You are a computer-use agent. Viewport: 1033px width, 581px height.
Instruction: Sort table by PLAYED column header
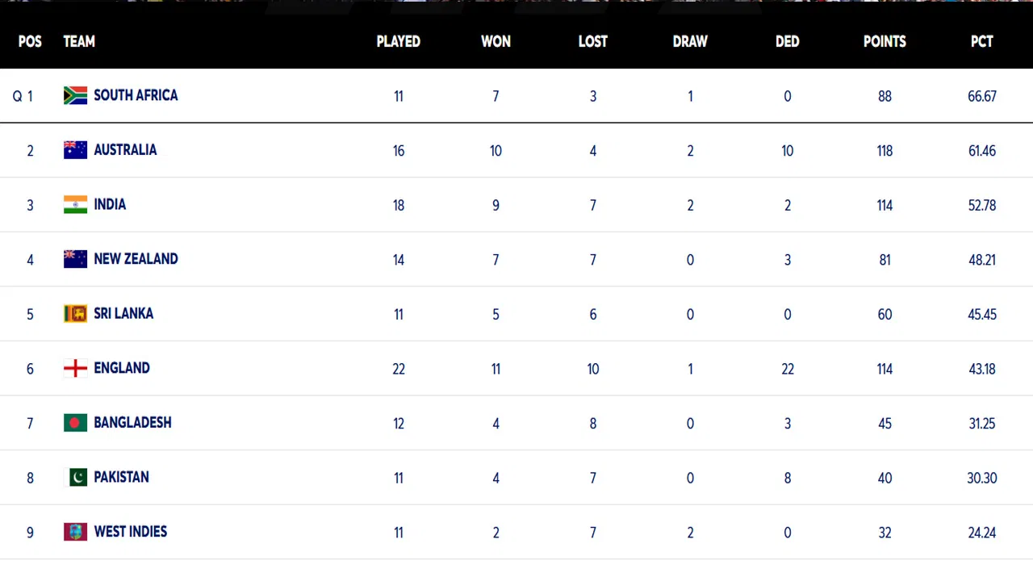click(x=398, y=41)
